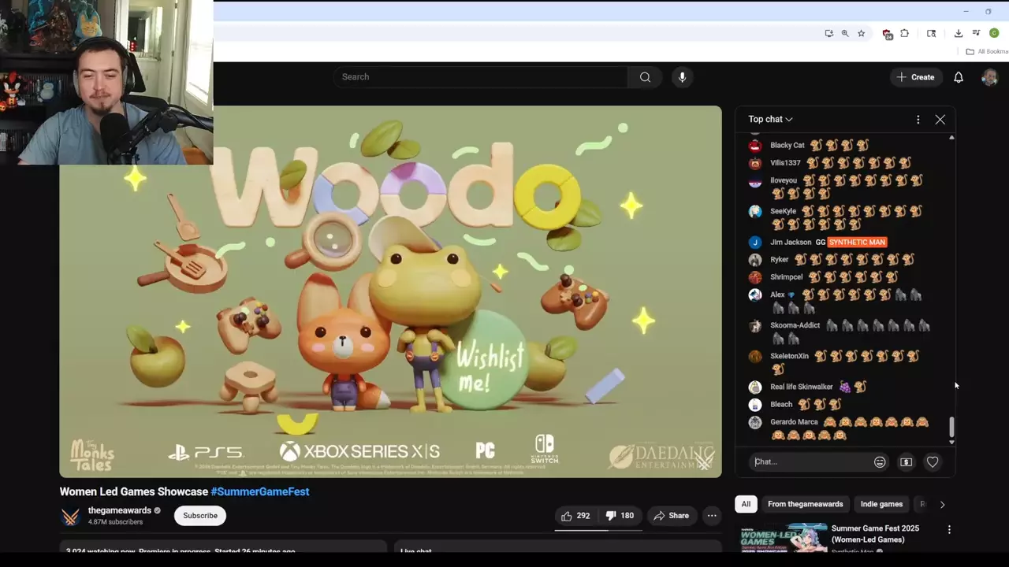
Task: Click the like/dislike ratio bar
Action: tap(598, 530)
